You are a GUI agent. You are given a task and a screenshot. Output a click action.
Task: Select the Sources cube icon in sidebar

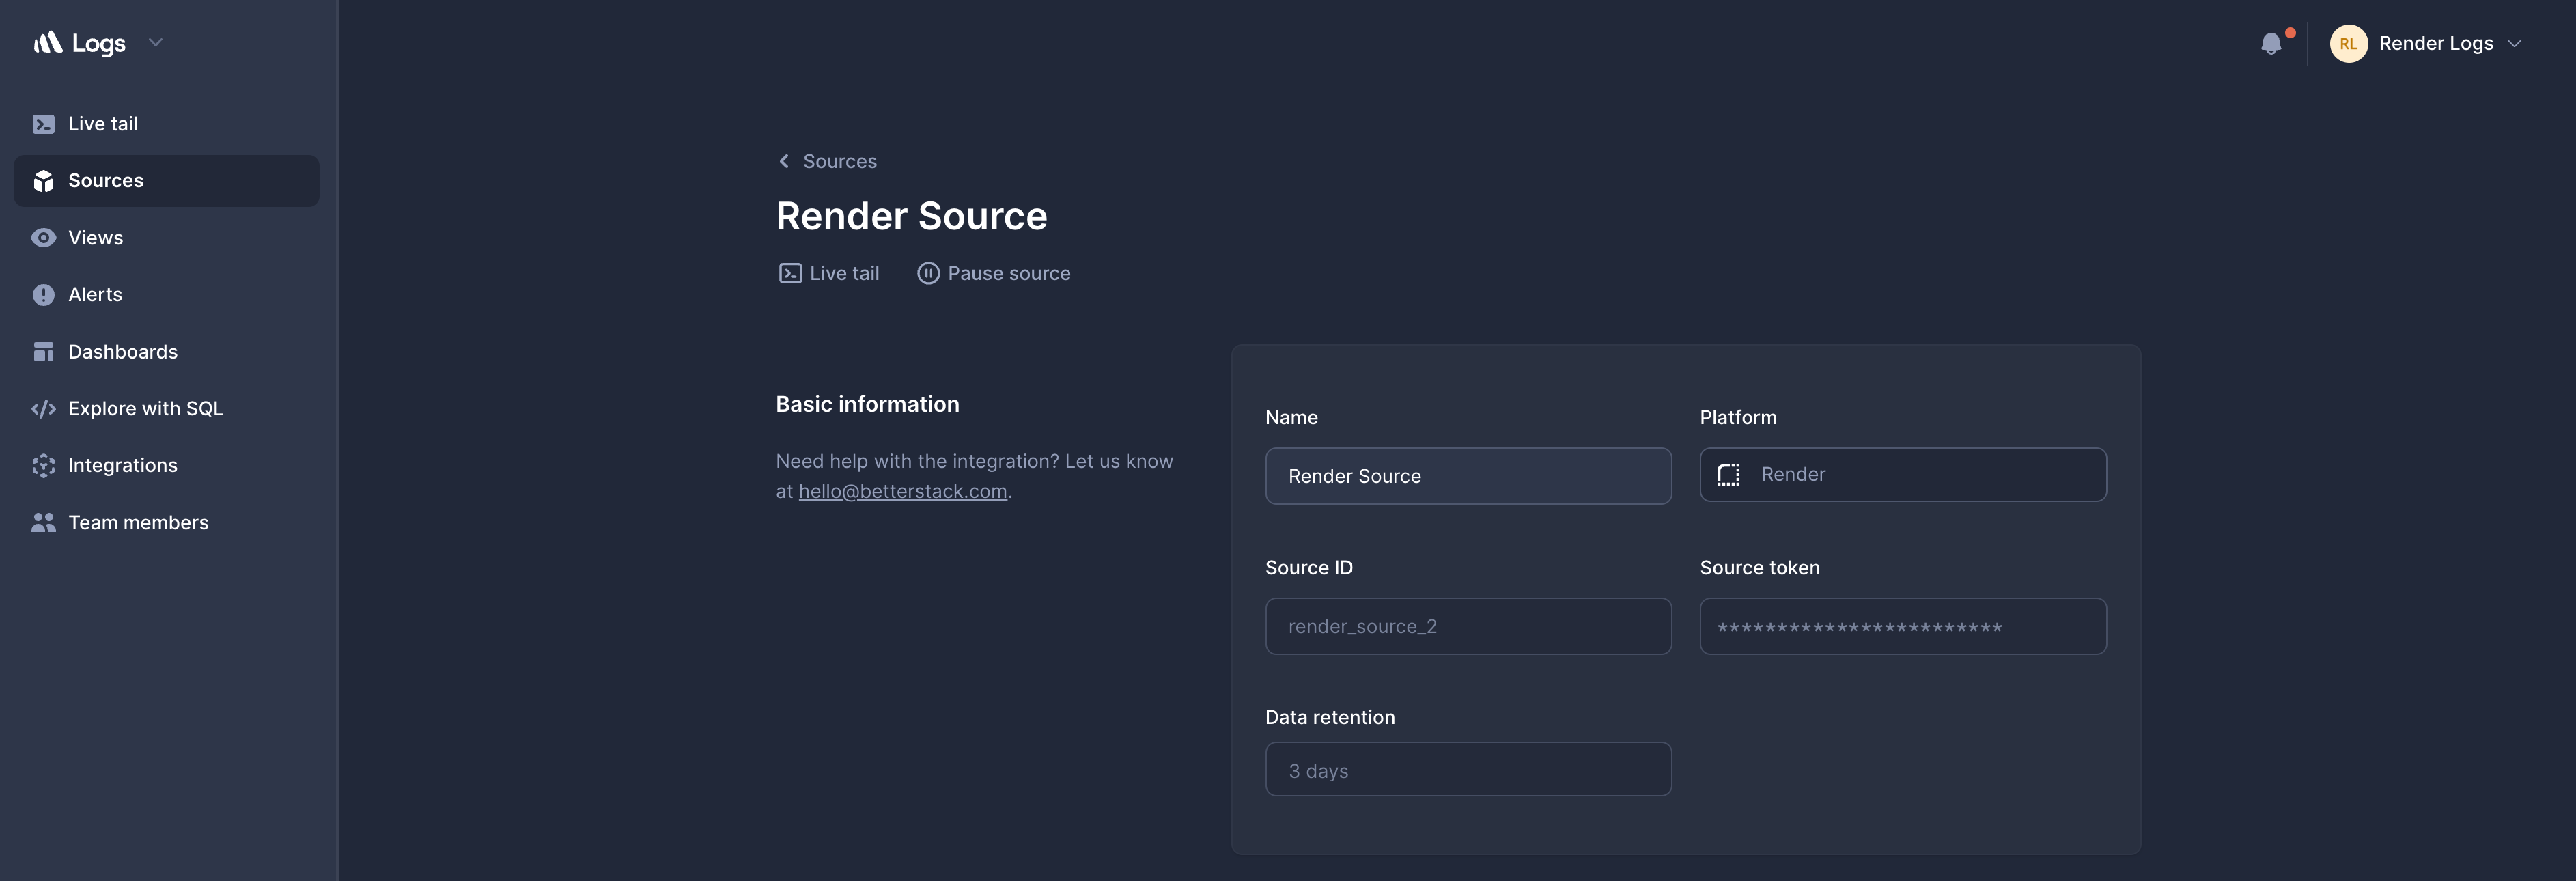point(43,181)
